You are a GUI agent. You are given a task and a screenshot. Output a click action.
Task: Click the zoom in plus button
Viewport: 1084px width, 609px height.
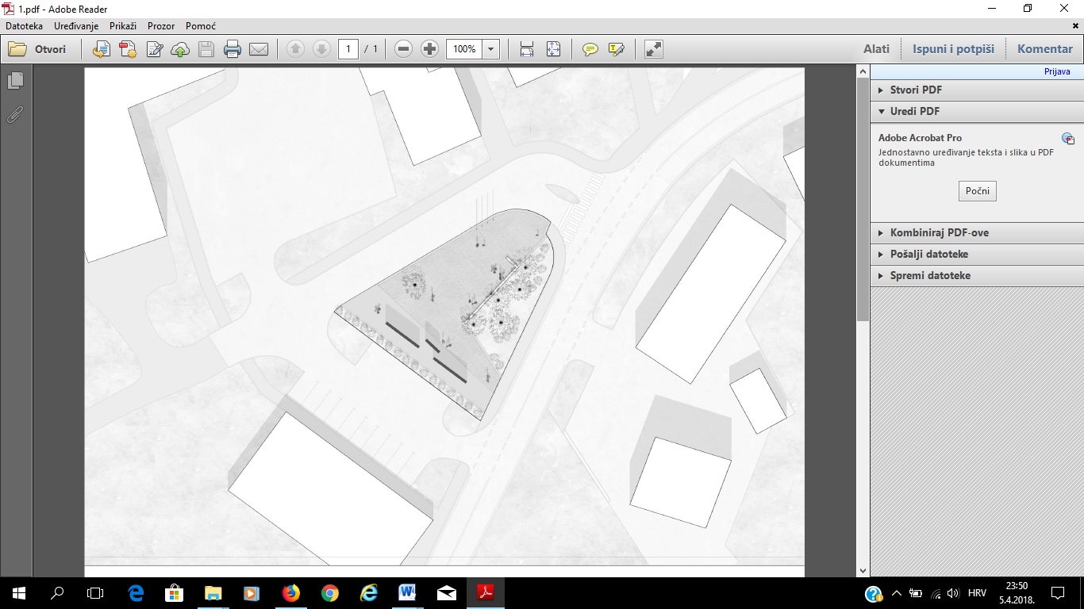(x=429, y=49)
